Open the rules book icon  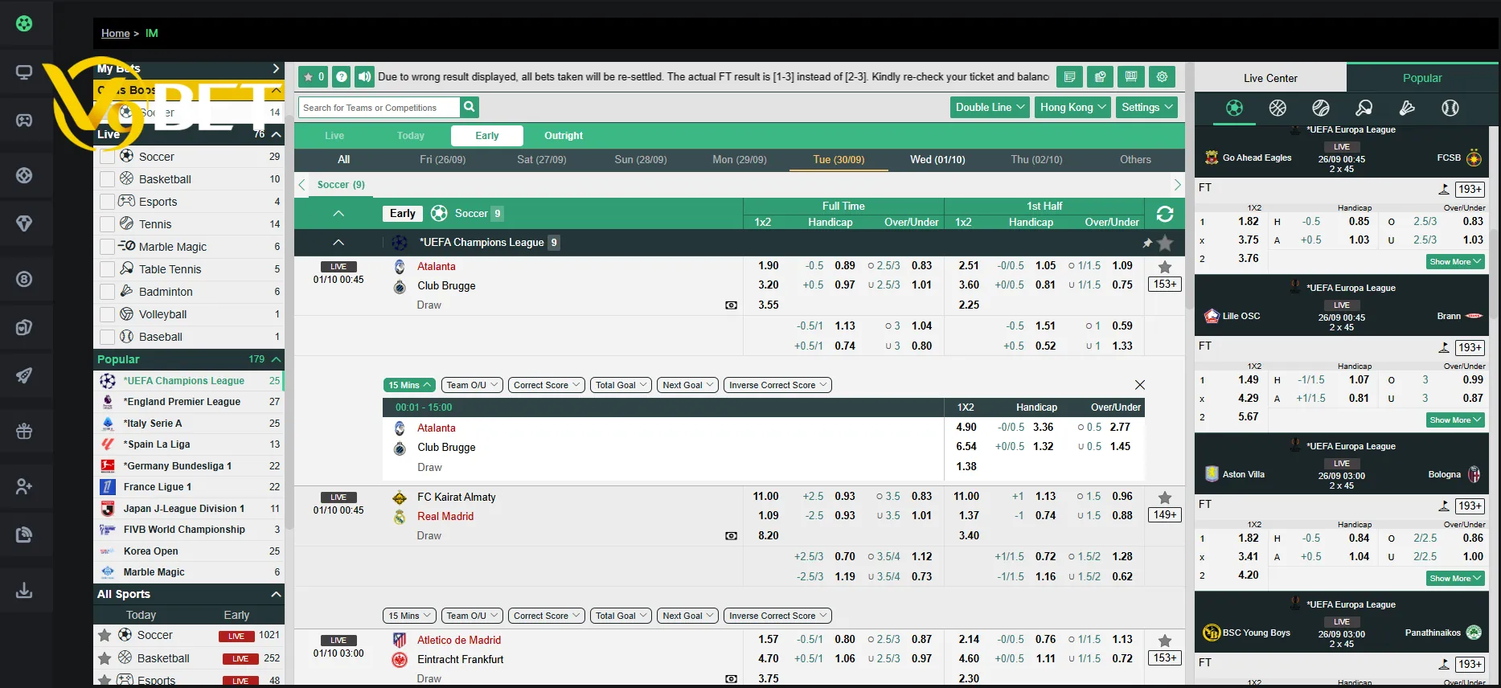[x=1131, y=77]
